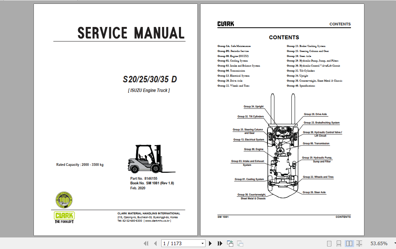Click 'Group 03. Intake and Exhaust System' entry
The width and height of the screenshot is (396, 249).
pos(239,66)
